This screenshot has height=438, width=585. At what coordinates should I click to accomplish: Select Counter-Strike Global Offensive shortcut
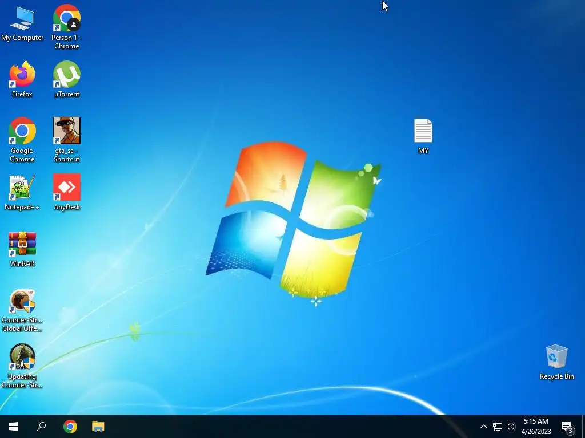pyautogui.click(x=22, y=311)
